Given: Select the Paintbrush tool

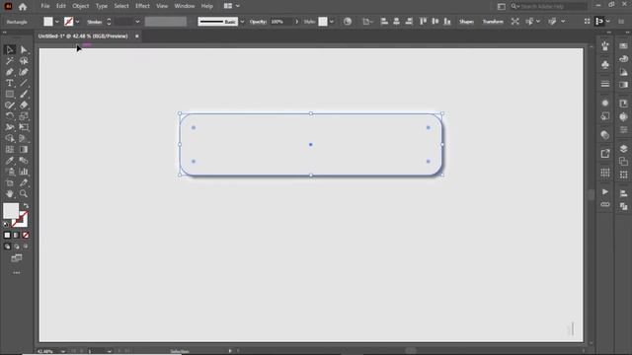Looking at the screenshot, I should click(x=24, y=95).
